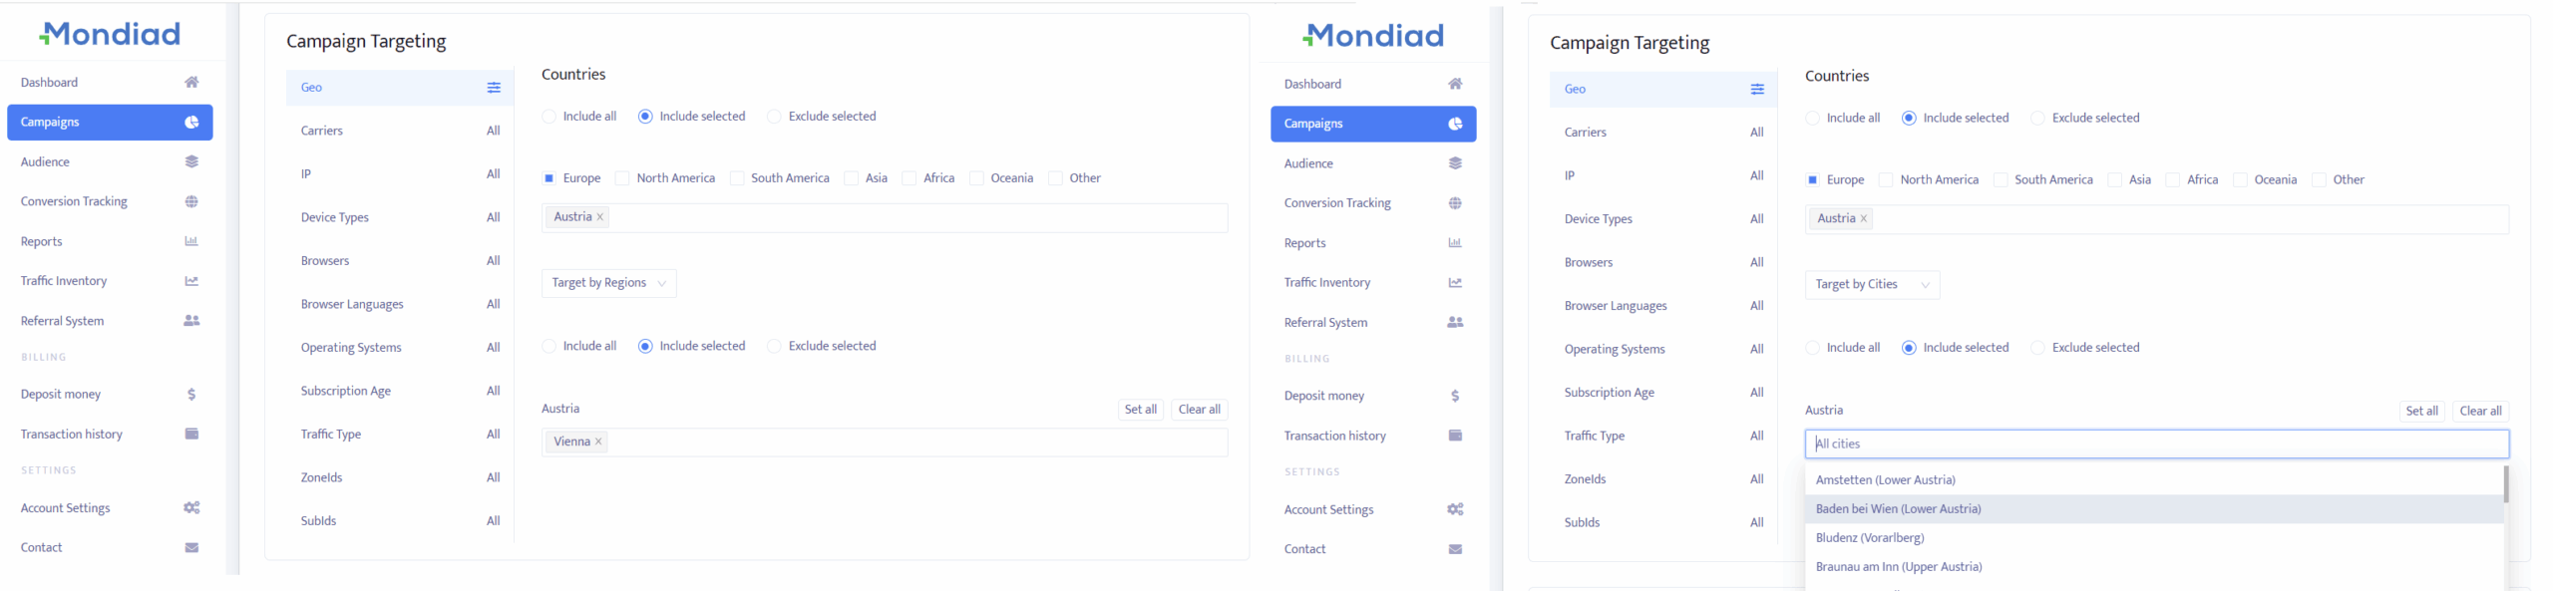
Task: Click Deposit money dollar icon in left sidebar
Action: 191,394
